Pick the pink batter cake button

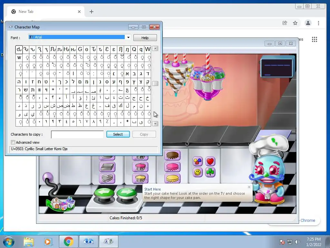tap(140, 167)
